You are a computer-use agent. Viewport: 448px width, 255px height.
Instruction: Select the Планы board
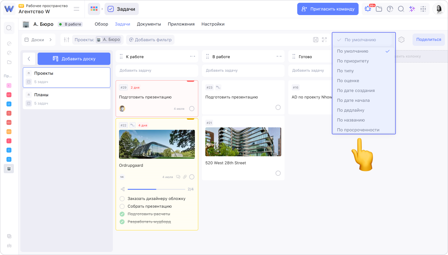click(67, 99)
